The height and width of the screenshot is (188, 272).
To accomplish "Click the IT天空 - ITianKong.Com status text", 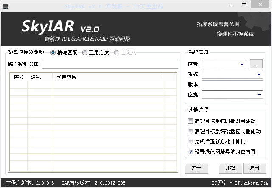I will 240,183.
